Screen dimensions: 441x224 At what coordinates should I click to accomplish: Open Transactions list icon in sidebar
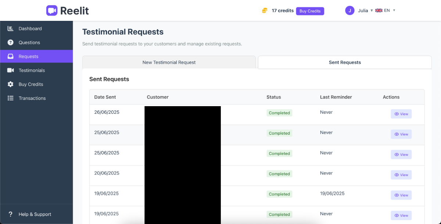coord(11,98)
